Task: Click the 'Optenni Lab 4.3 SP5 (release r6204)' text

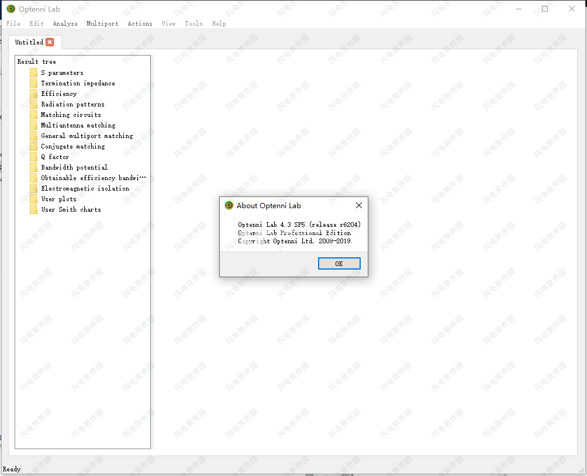Action: point(299,225)
